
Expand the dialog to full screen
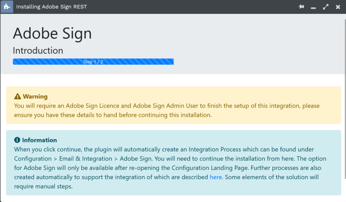(x=325, y=7)
